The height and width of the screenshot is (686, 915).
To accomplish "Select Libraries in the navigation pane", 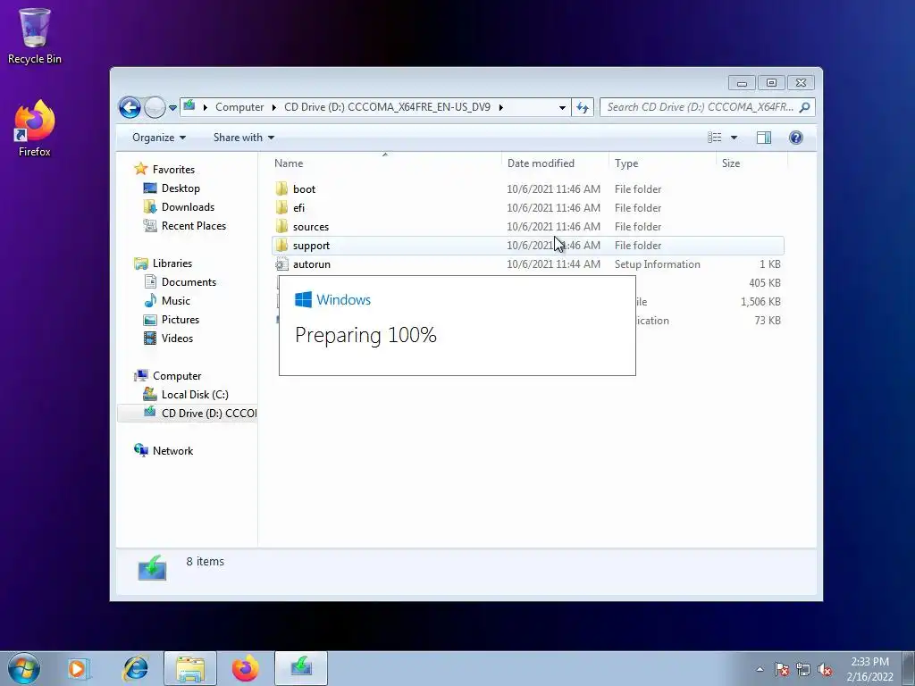I will (172, 264).
